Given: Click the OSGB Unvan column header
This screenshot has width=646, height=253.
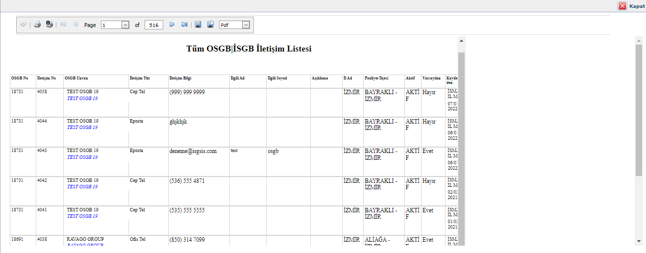Looking at the screenshot, I should 76,78.
